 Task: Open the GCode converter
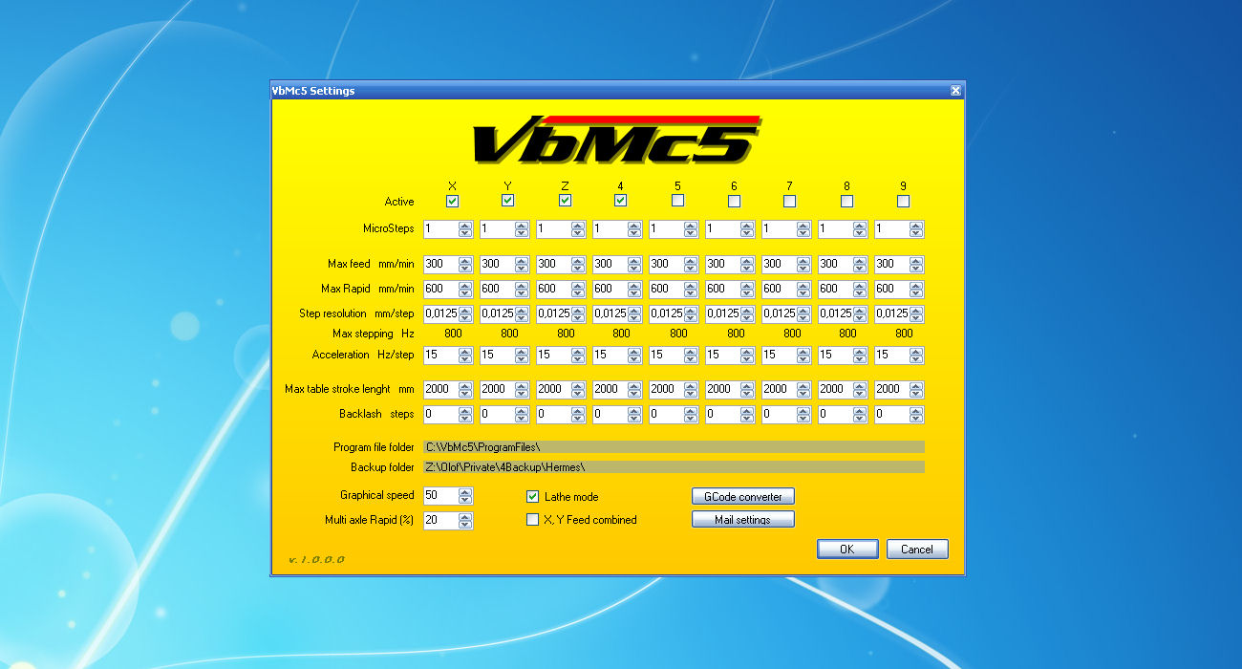pos(742,497)
